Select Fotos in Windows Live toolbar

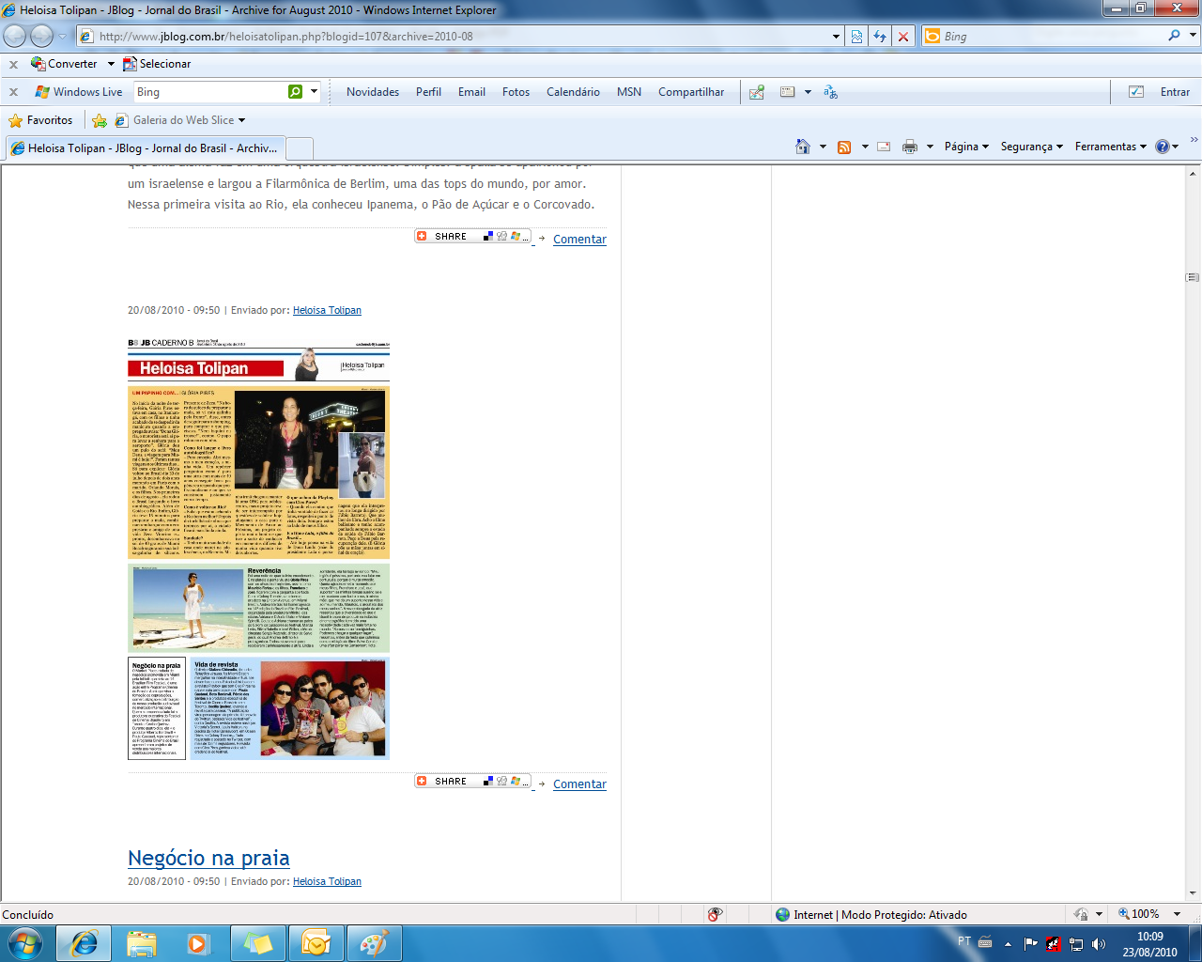click(516, 92)
